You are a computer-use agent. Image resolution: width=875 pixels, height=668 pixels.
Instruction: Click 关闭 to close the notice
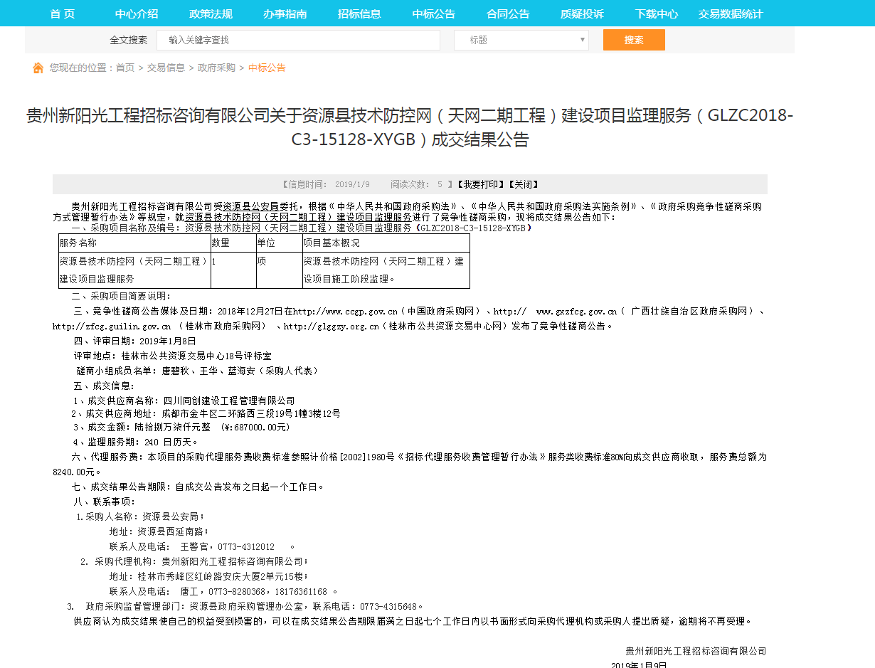tap(522, 184)
